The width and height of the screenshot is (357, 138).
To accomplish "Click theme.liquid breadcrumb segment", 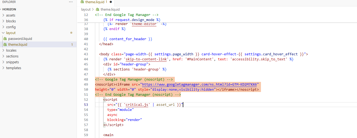I will coord(110,9).
